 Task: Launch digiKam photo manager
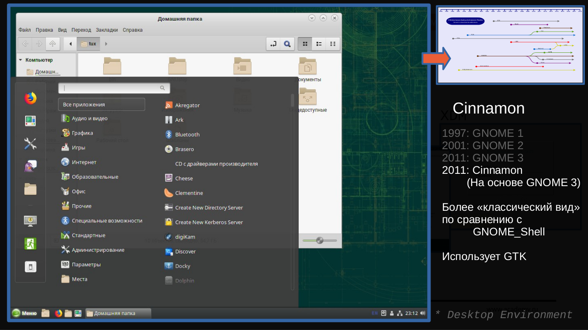180,237
